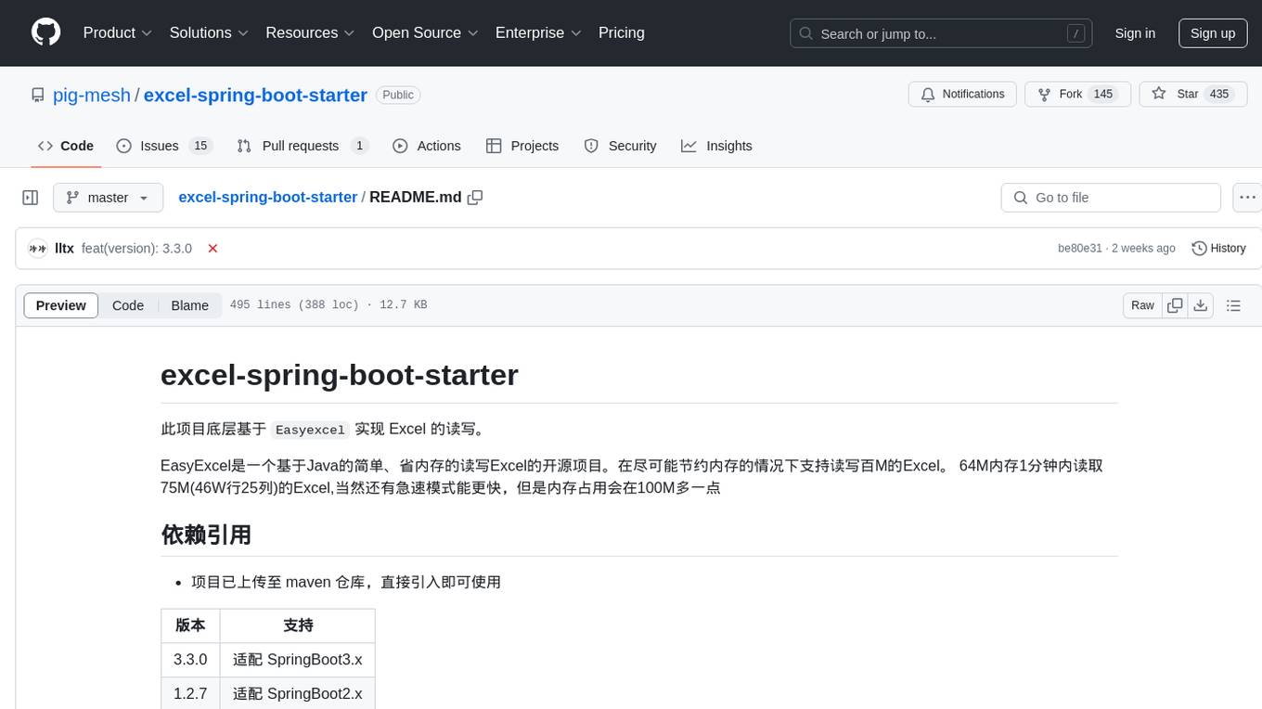Expand the Open Source menu
1262x709 pixels.
[425, 32]
